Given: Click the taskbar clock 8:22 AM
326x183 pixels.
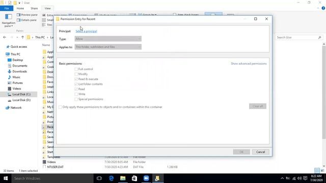Looking at the screenshot, I should click(316, 178).
